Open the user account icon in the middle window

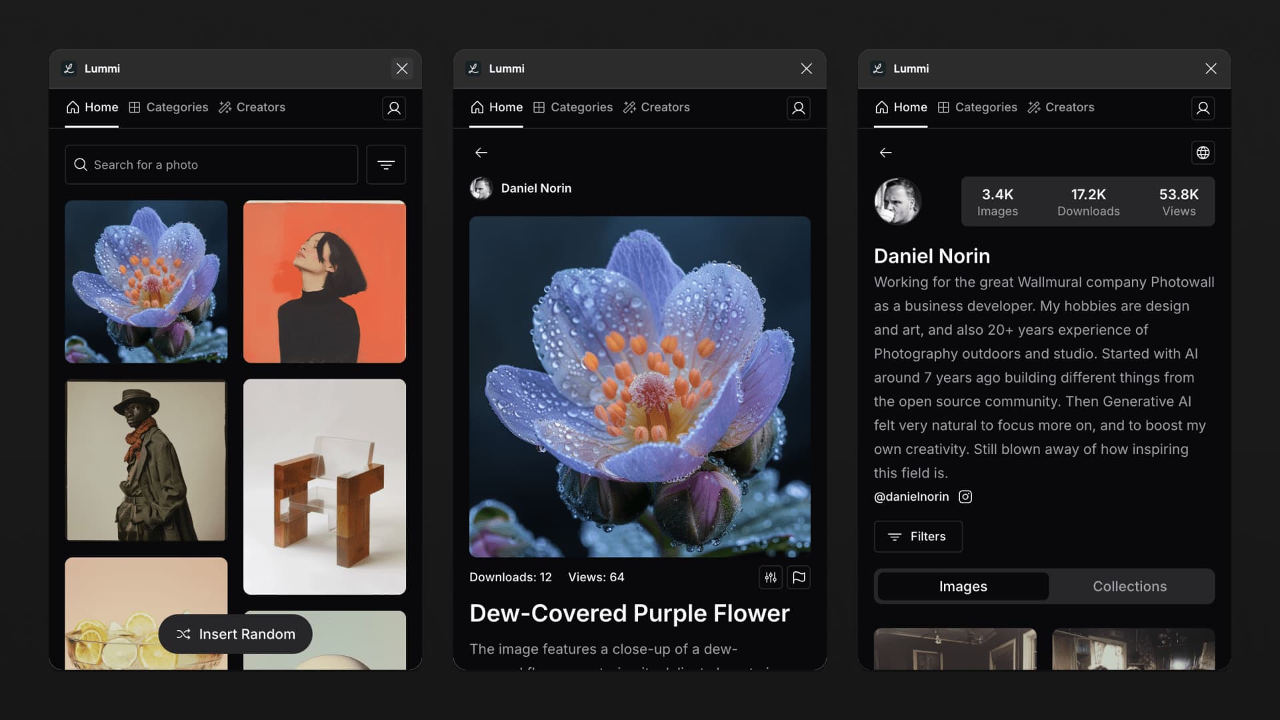[x=799, y=108]
